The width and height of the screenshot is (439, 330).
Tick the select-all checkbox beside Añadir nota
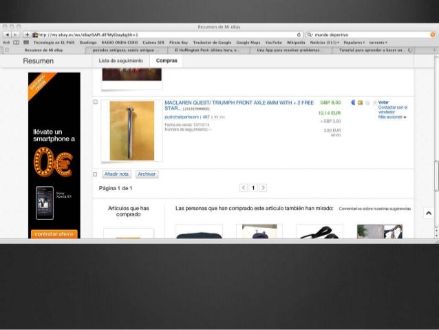95,174
